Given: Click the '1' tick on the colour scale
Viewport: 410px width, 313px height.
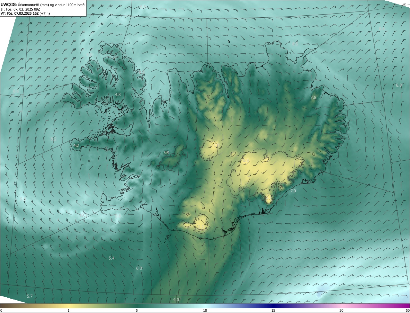Looking at the screenshot, I should tap(69, 310).
